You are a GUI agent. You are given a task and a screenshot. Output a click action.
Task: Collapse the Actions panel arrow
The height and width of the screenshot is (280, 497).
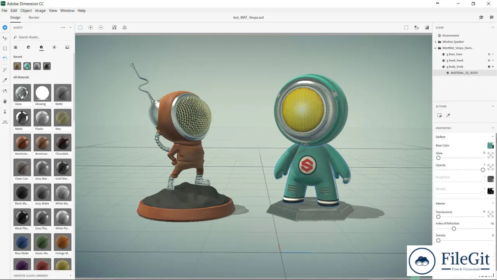point(493,106)
